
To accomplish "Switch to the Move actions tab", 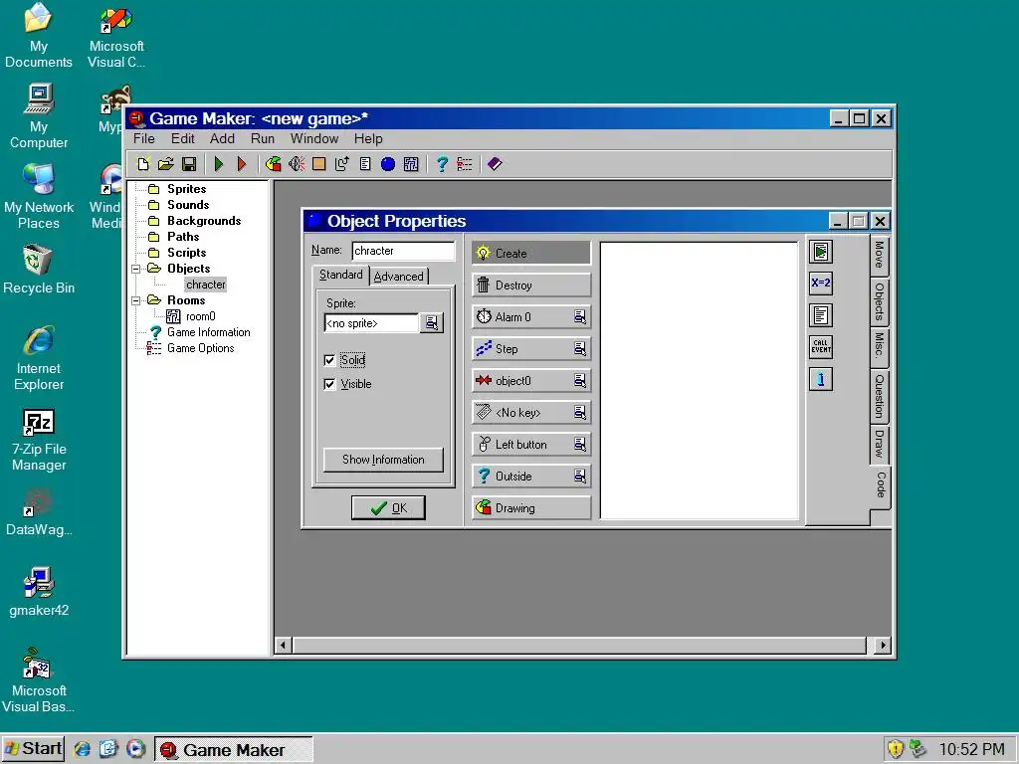I will click(x=879, y=255).
